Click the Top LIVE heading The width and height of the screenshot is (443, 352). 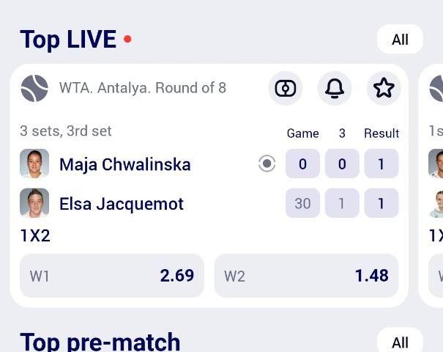pyautogui.click(x=68, y=40)
